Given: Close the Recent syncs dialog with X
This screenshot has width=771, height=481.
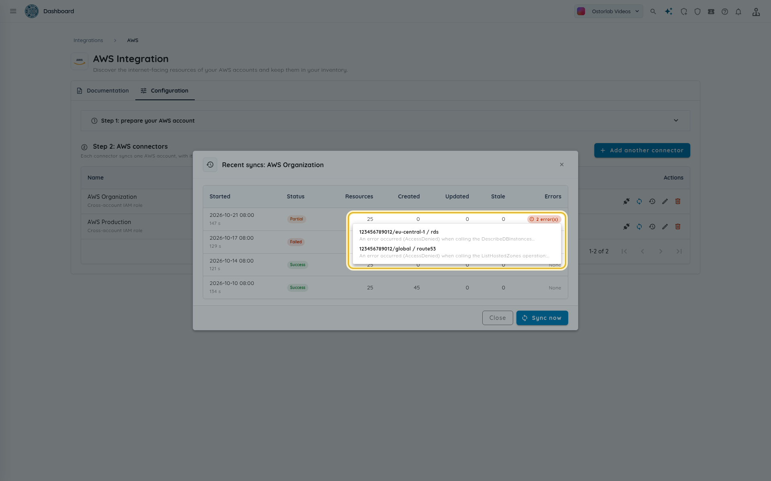Looking at the screenshot, I should pyautogui.click(x=562, y=165).
